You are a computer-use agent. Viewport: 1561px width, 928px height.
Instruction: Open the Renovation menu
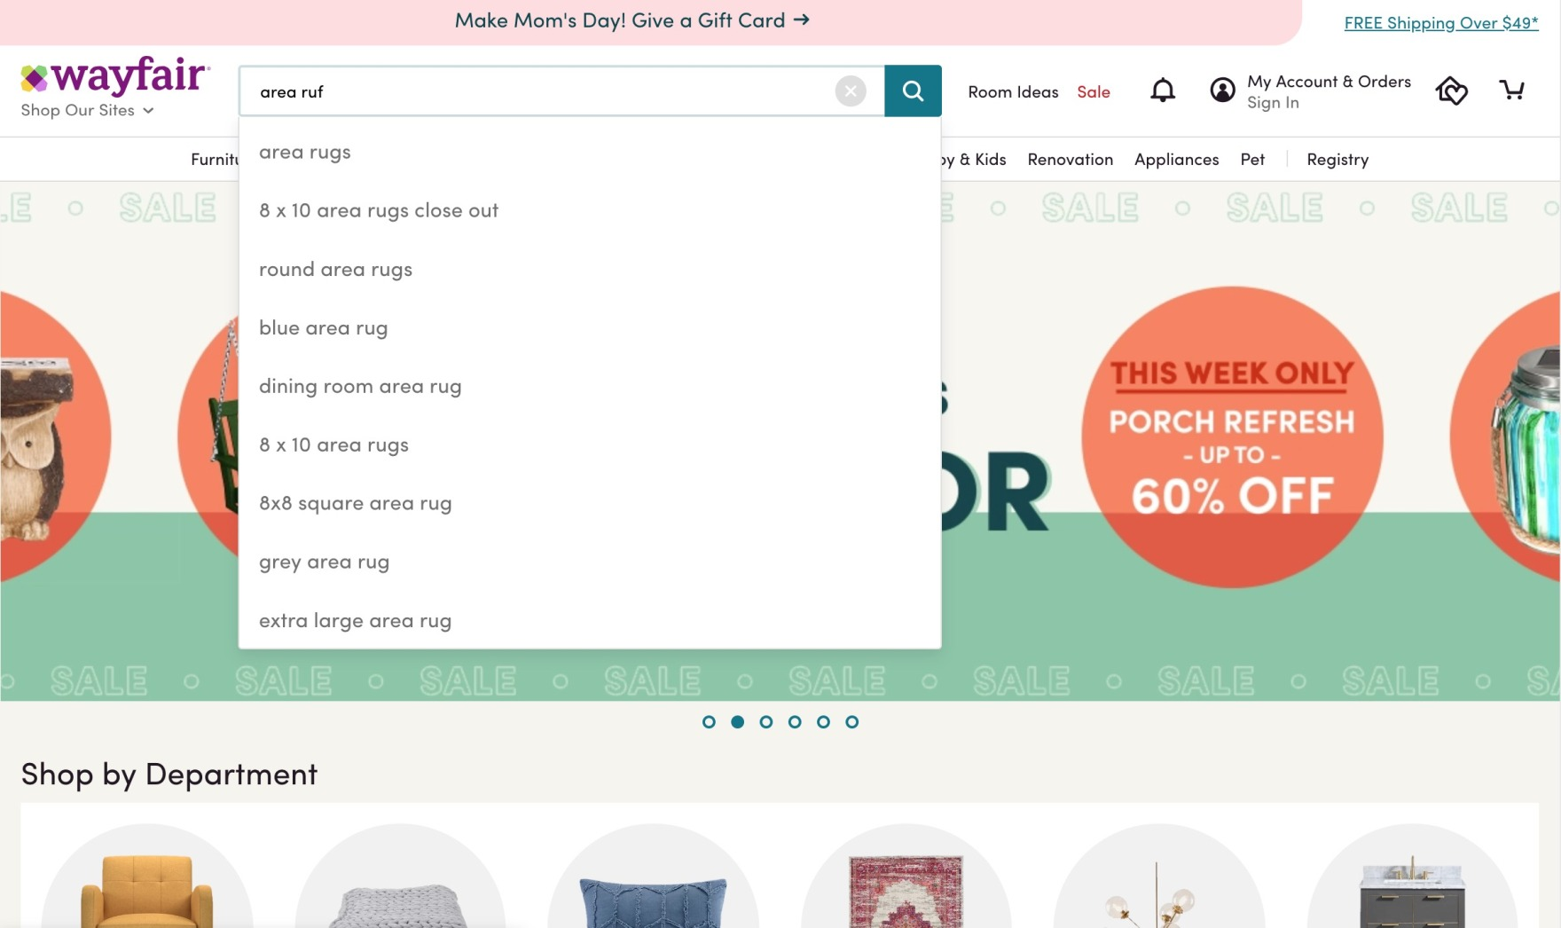[x=1071, y=159]
